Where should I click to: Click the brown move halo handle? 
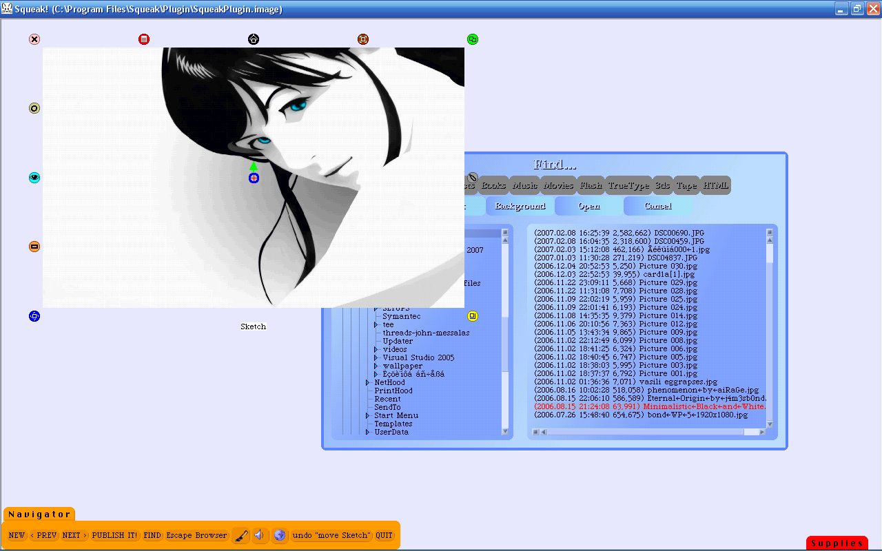click(x=363, y=39)
